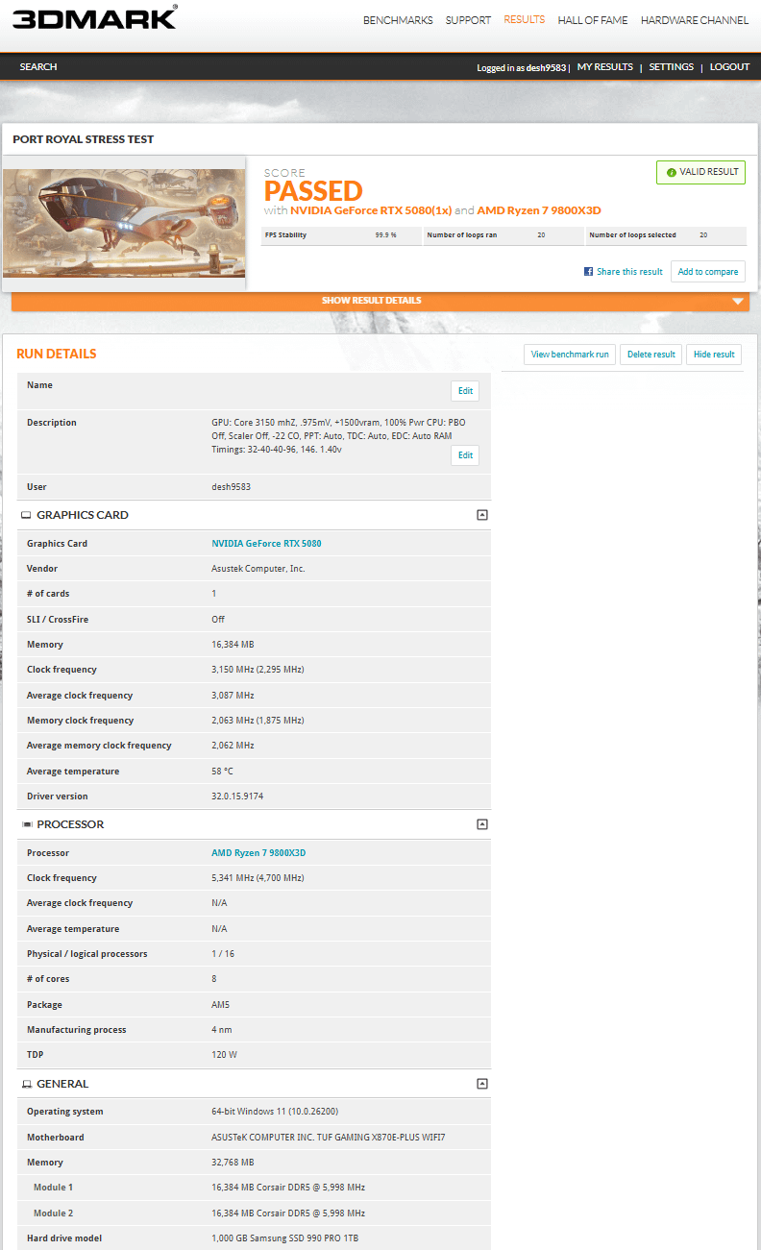Image resolution: width=761 pixels, height=1250 pixels.
Task: Edit the Description field
Action: pyautogui.click(x=465, y=455)
